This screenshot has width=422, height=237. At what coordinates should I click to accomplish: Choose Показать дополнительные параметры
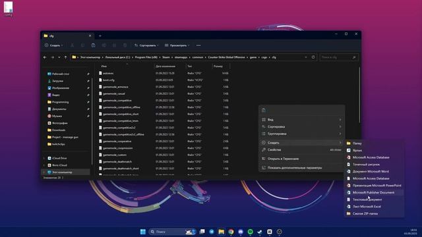(x=302, y=168)
